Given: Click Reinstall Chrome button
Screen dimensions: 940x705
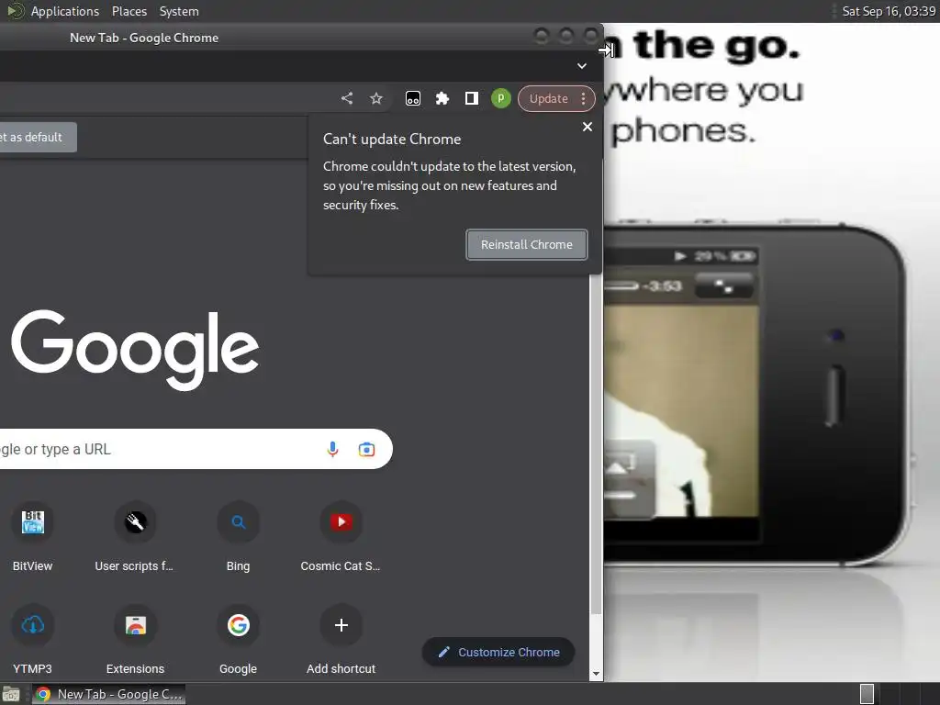Looking at the screenshot, I should [x=526, y=244].
